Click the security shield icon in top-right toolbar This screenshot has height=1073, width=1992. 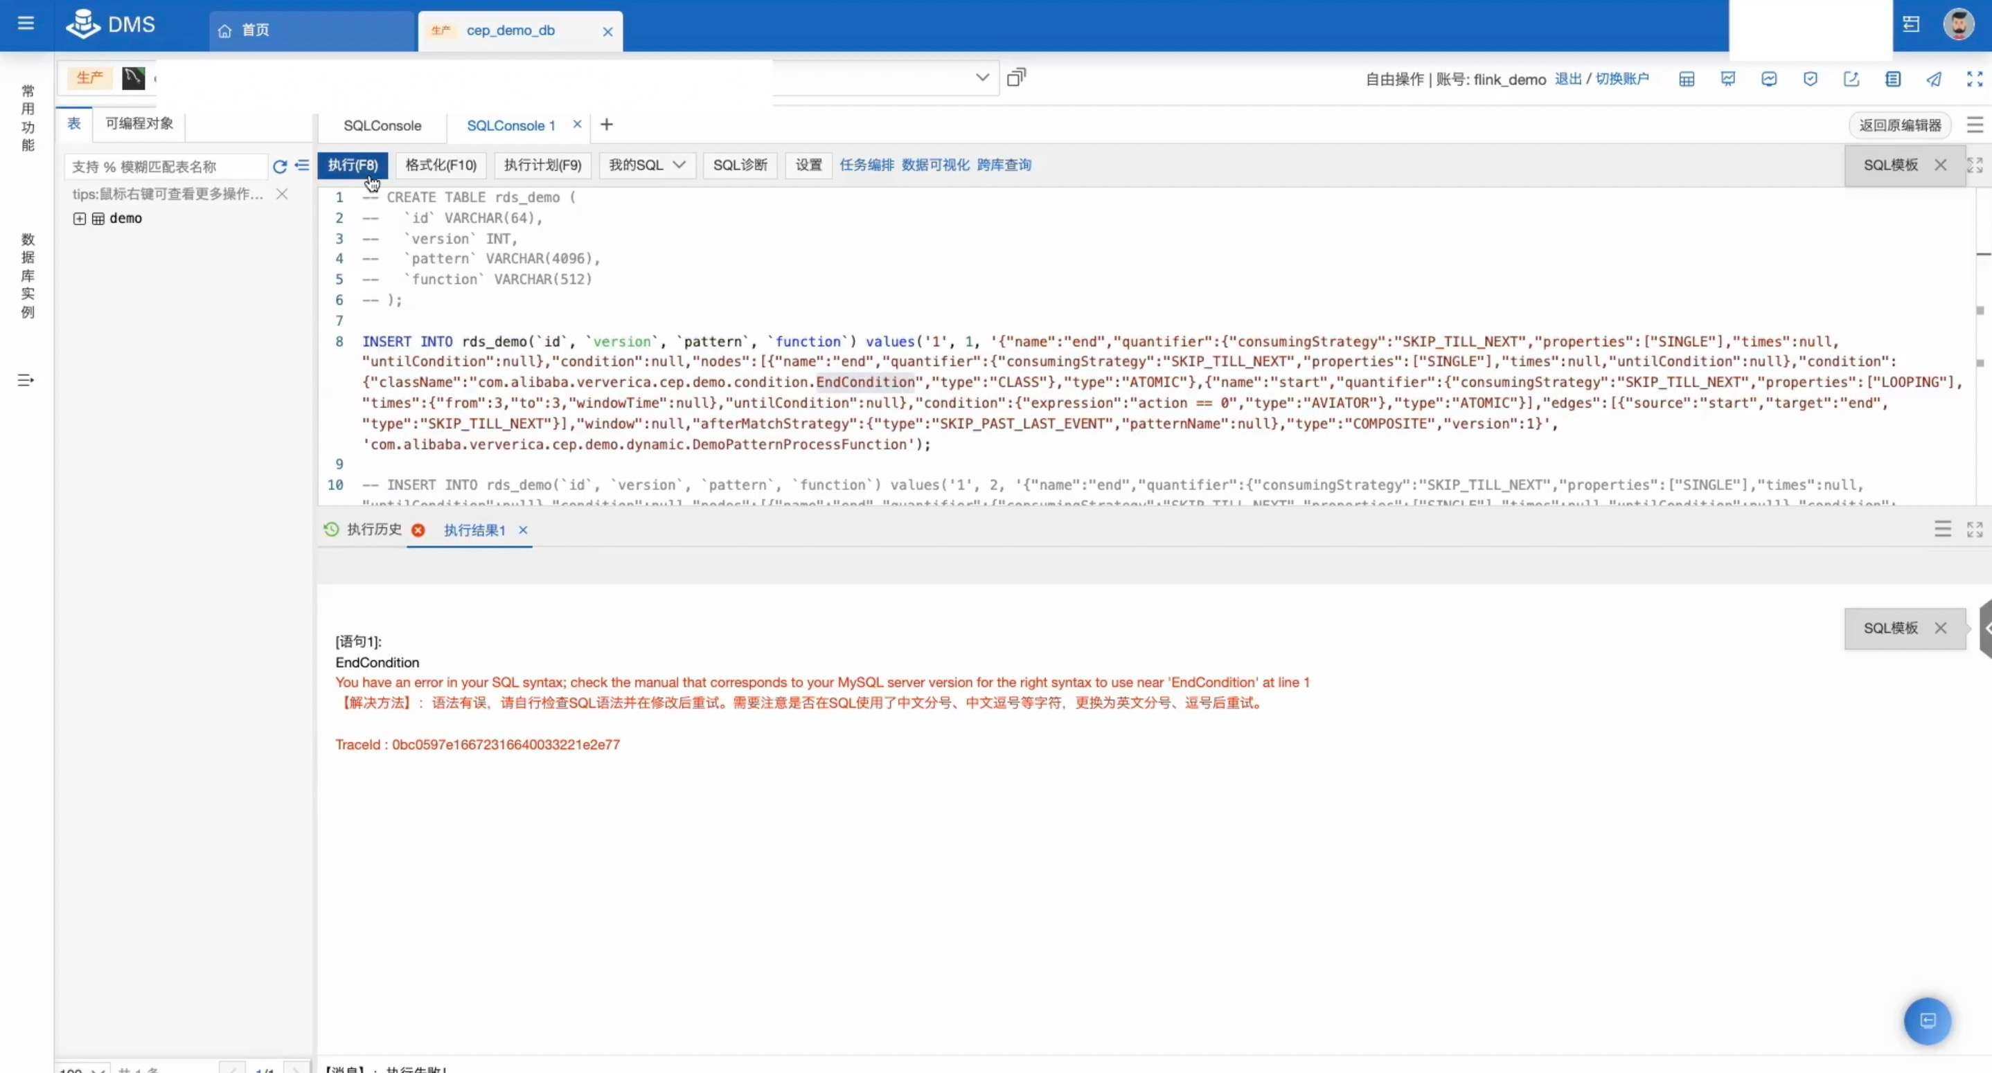pos(1811,79)
